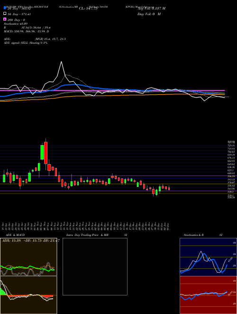Click the red RSI chart panel
The width and height of the screenshot is (237, 314).
[x=208, y=295]
